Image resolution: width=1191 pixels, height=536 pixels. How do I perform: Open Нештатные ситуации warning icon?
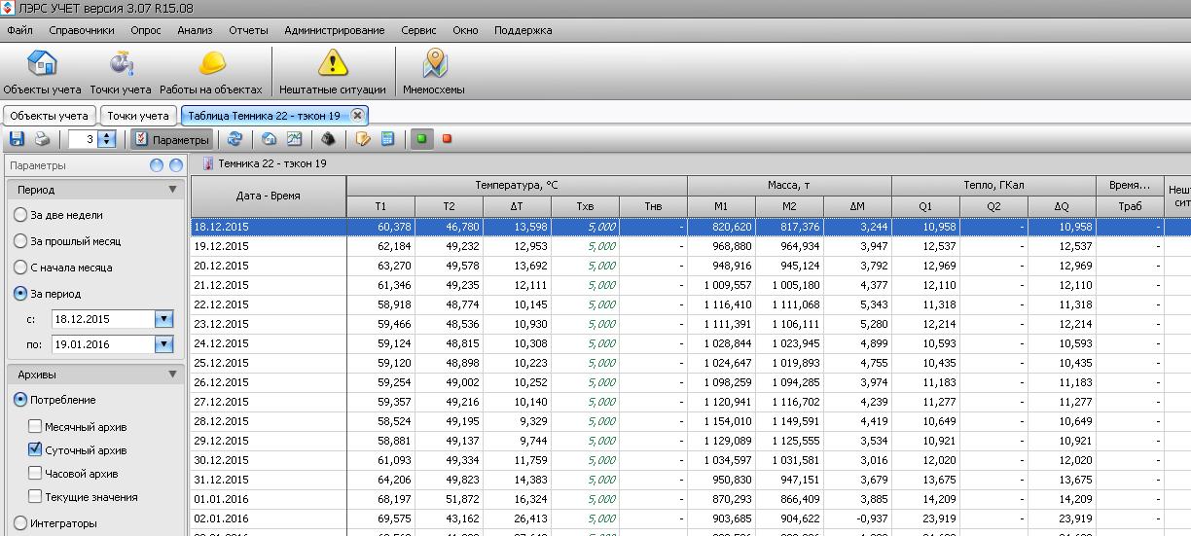333,72
